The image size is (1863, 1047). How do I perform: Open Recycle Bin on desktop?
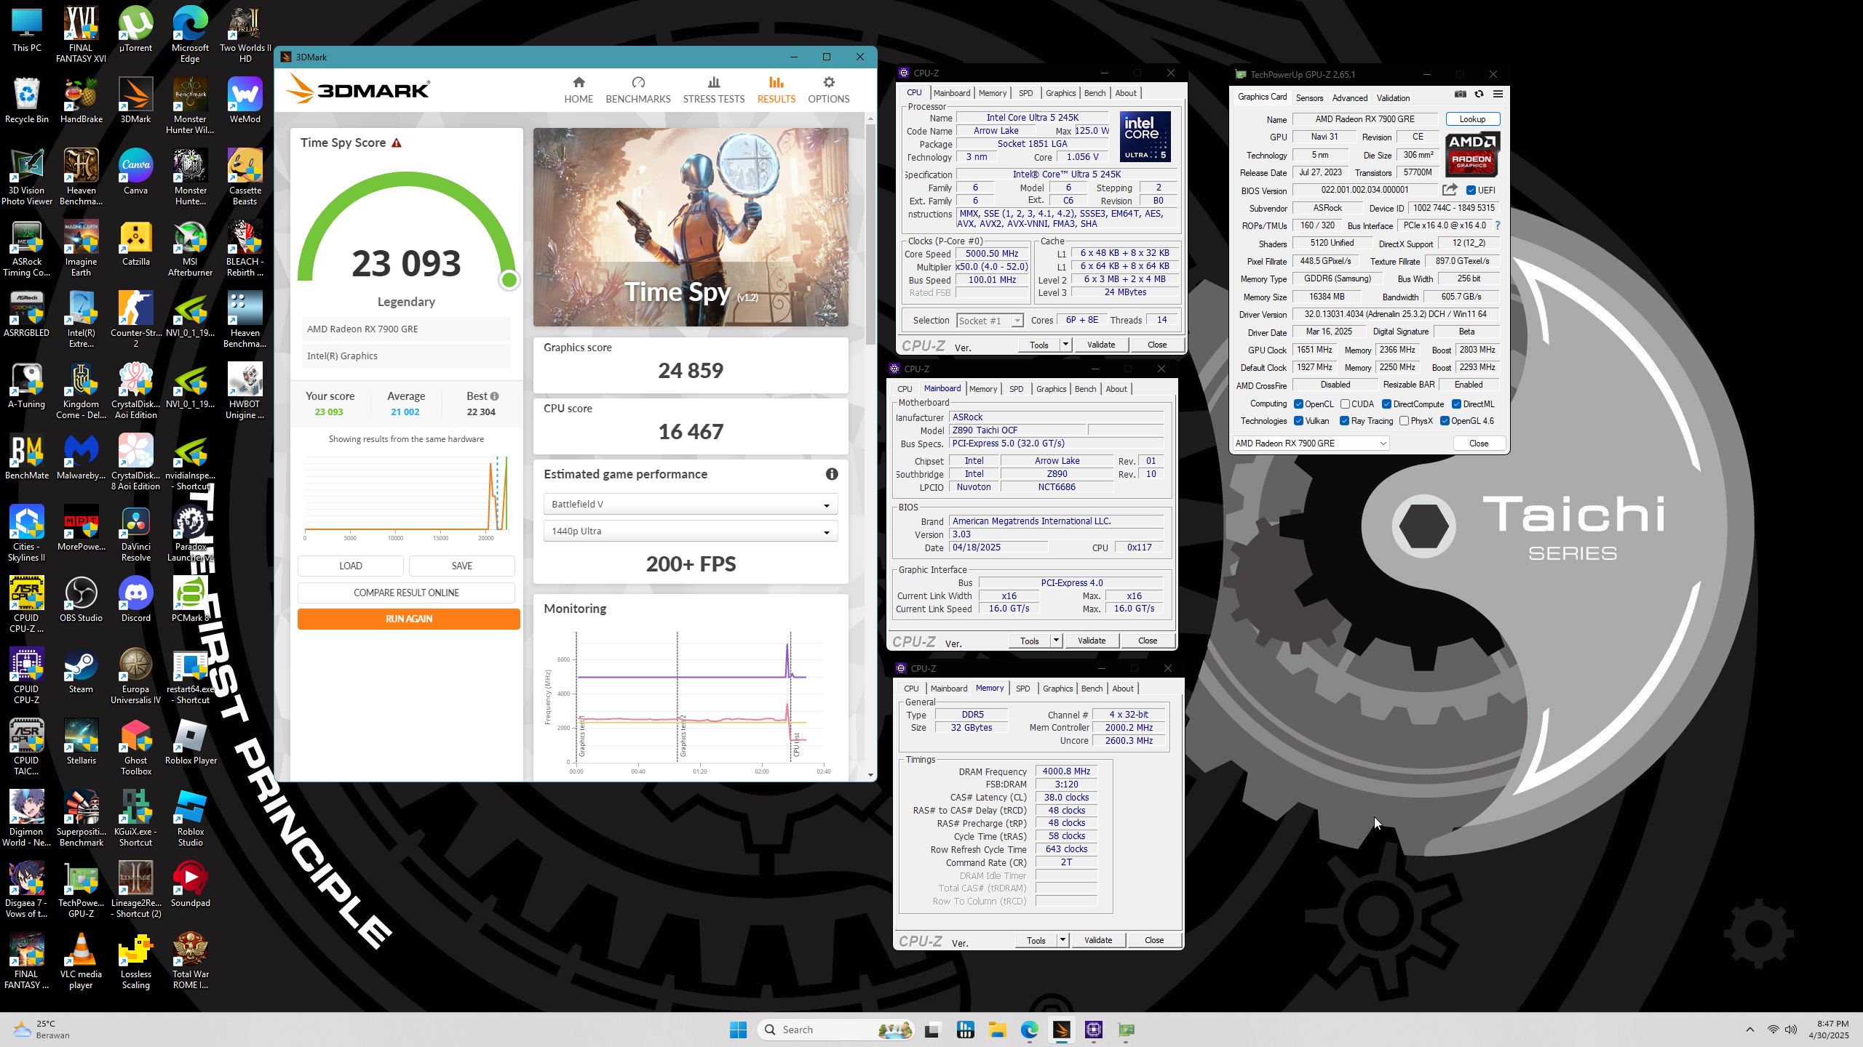(27, 101)
